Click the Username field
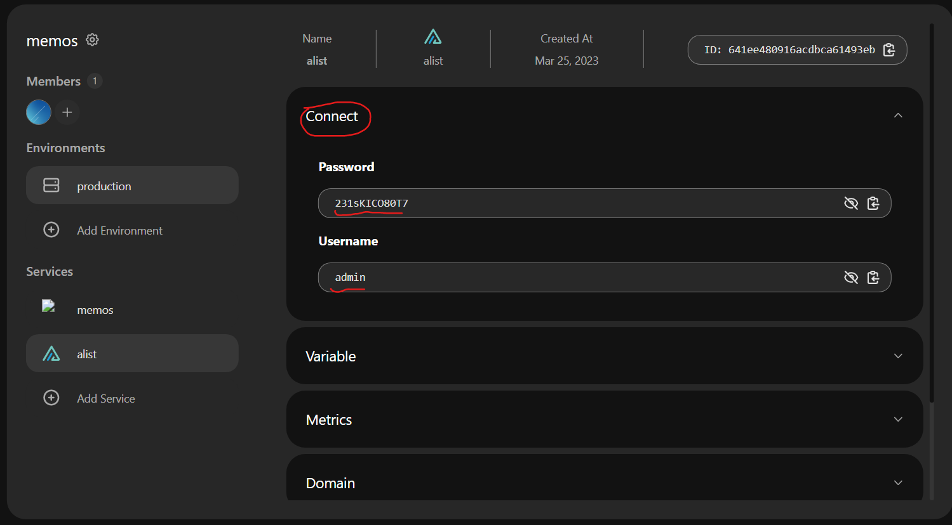The image size is (952, 525). (x=605, y=277)
